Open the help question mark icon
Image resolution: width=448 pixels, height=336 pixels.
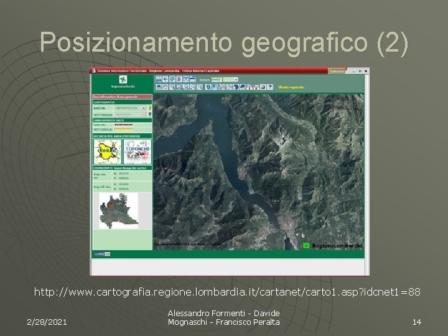point(270,87)
